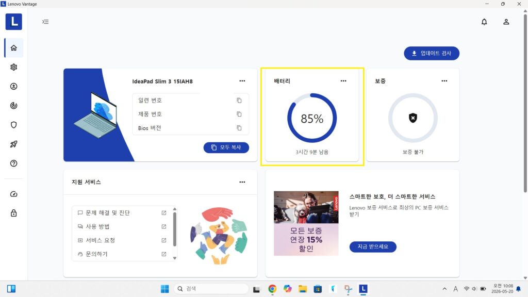Click the laptop illustration on device card
The width and height of the screenshot is (528, 297).
(x=95, y=115)
